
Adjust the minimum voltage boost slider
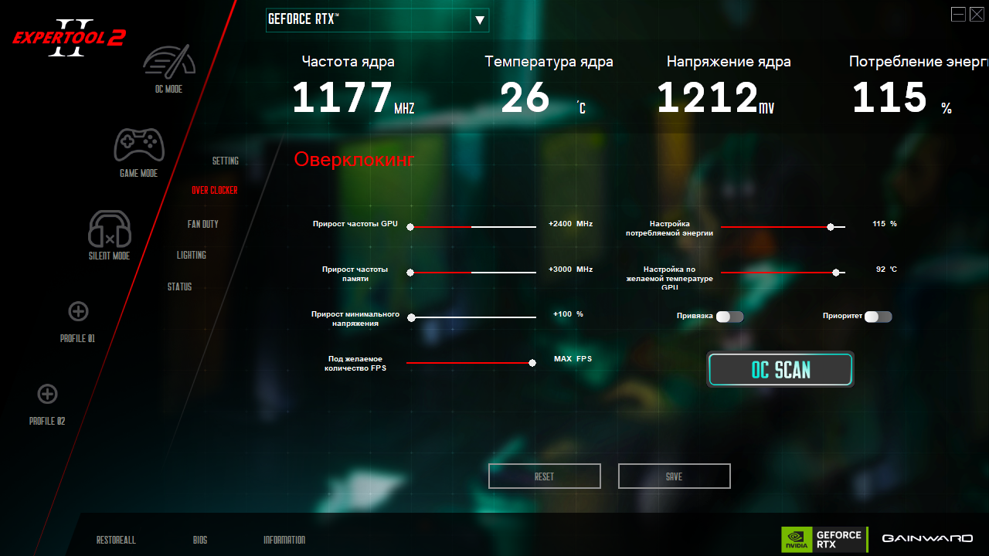[x=472, y=317]
